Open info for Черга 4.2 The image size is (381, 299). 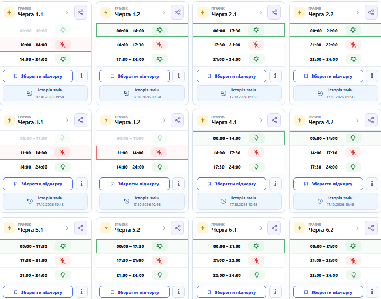[372, 184]
